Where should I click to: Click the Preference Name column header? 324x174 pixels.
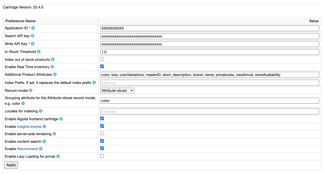(x=20, y=21)
